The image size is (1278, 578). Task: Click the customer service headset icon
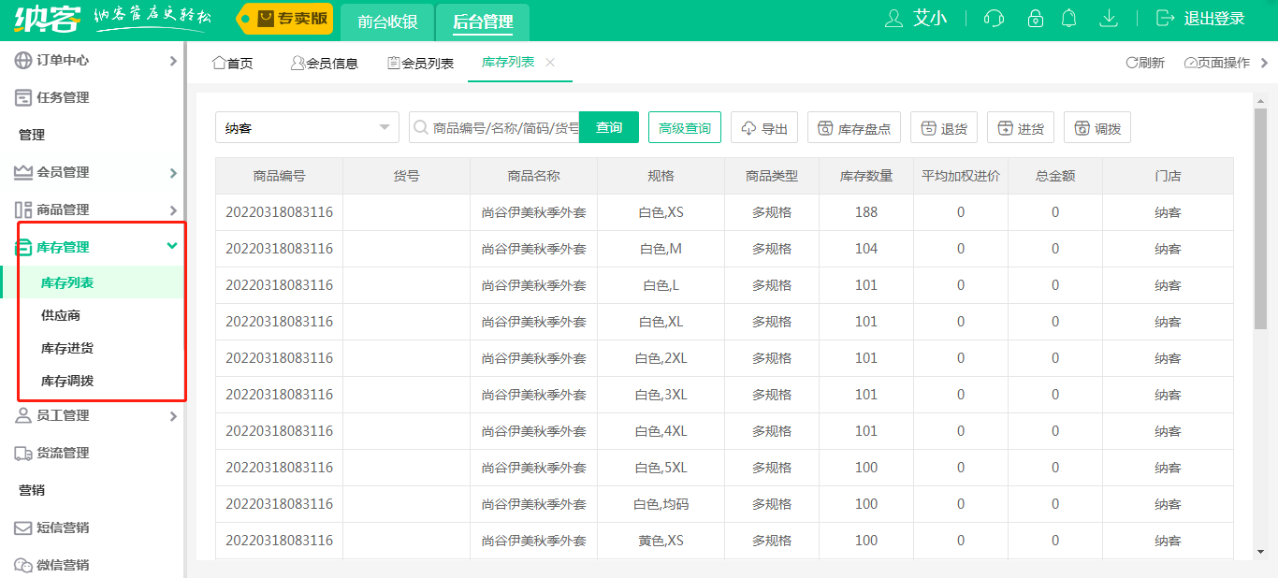point(994,19)
